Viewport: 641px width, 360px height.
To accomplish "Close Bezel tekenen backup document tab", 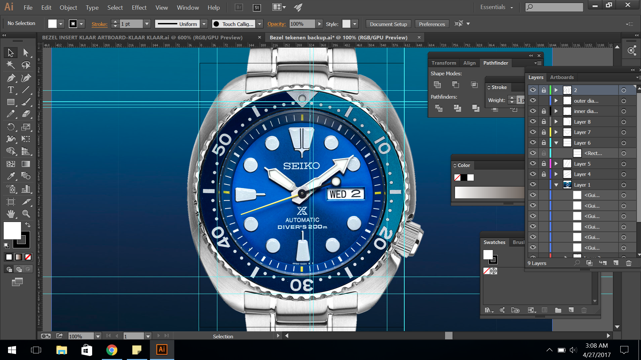I will 419,37.
